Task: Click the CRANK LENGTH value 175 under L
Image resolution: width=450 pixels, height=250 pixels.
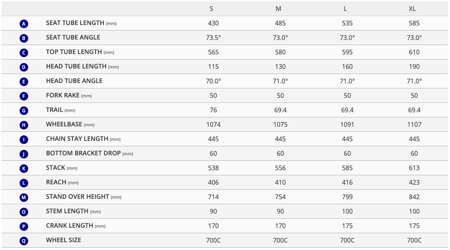Action: [347, 226]
